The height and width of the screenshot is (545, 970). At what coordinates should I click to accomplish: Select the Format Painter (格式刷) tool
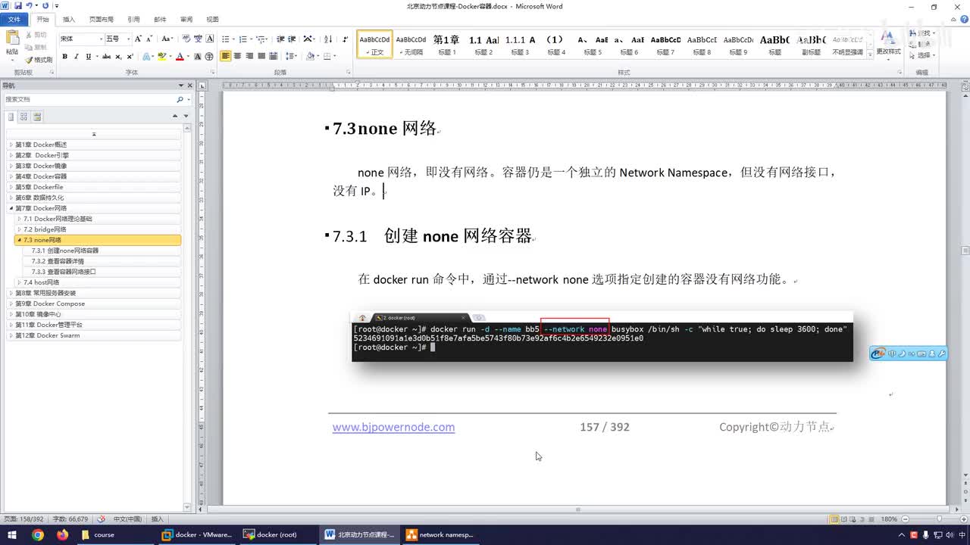39,60
